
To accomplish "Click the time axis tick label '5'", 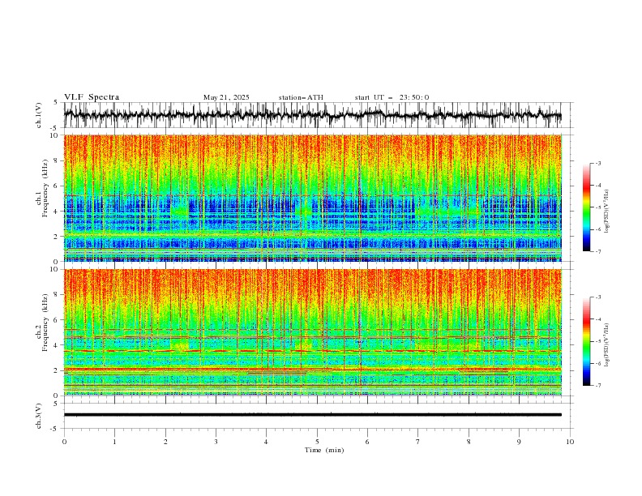I will tap(317, 442).
